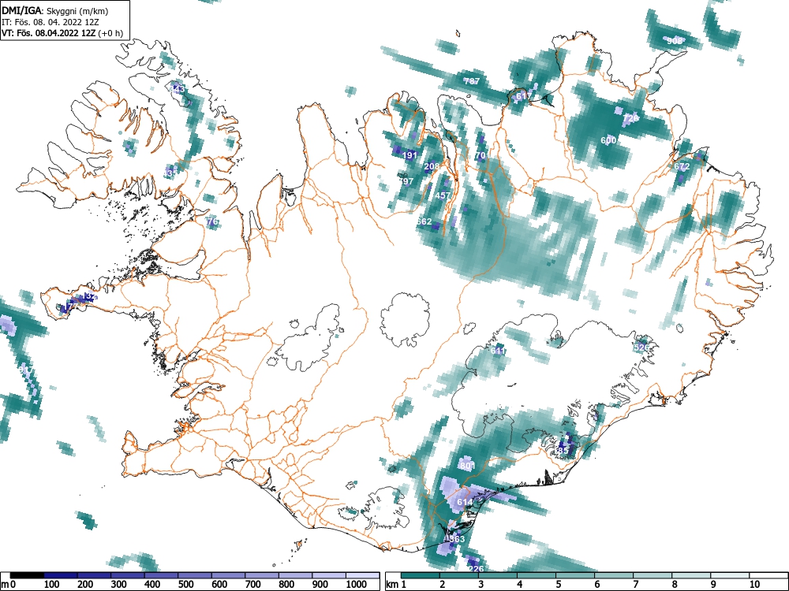Click the title text "DMI/IGA: Skyggni (m/km)"
Viewport: 789px width, 591px height.
(x=55, y=10)
